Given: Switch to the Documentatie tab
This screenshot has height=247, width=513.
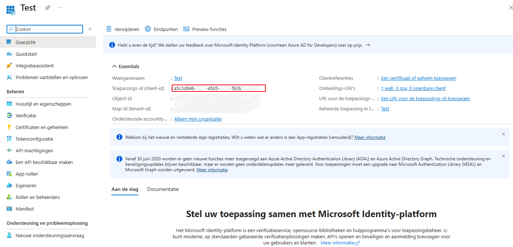Looking at the screenshot, I should (x=163, y=189).
